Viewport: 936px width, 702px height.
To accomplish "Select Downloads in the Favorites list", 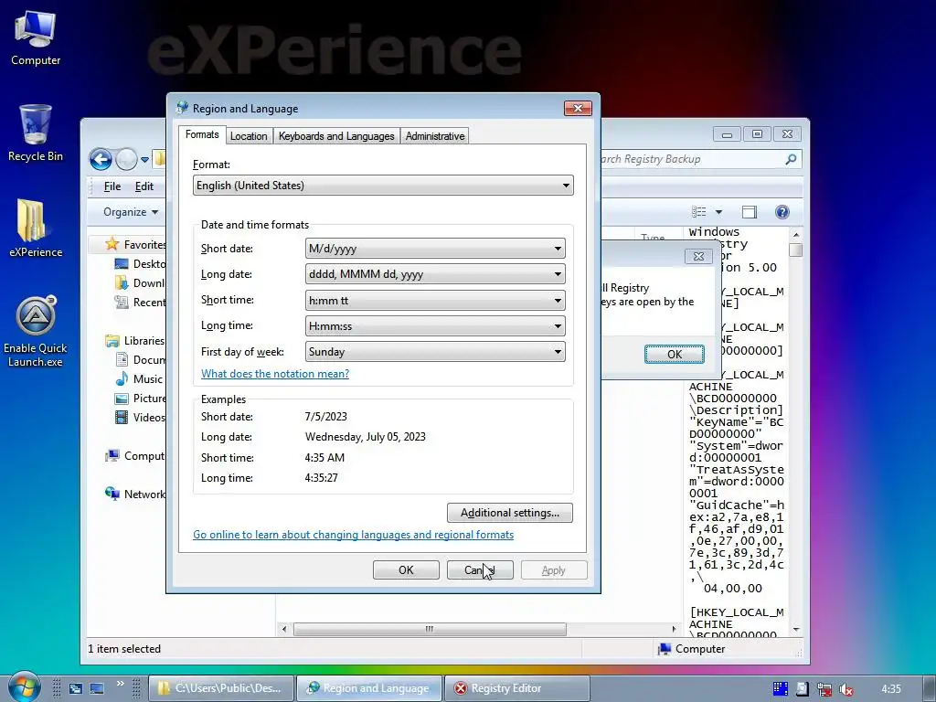I will [140, 283].
